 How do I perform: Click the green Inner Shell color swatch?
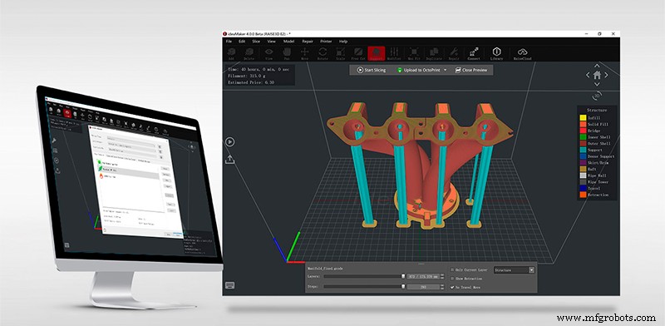click(583, 137)
